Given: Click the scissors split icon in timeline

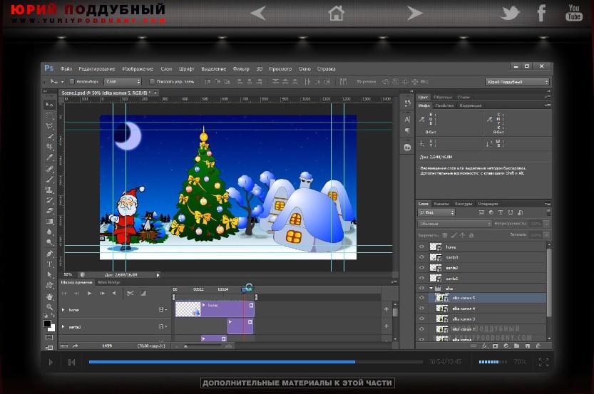Looking at the screenshot, I should click(x=130, y=293).
